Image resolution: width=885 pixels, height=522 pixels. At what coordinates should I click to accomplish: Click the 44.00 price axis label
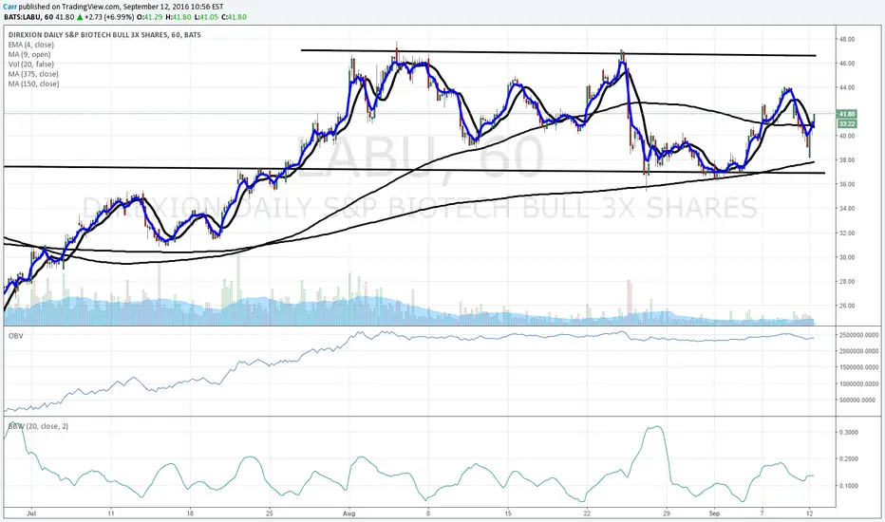click(847, 88)
